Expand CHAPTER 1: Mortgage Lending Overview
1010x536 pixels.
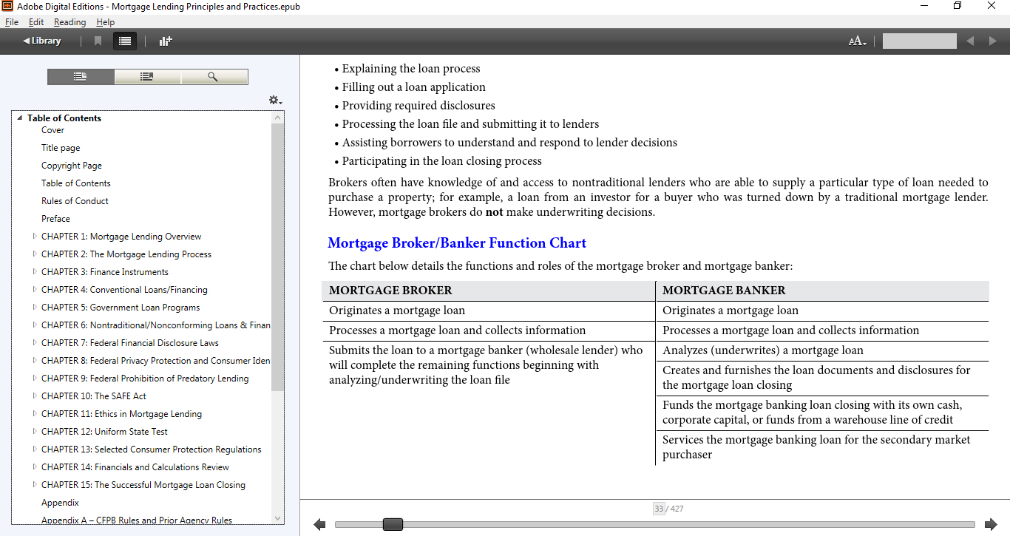(x=35, y=237)
